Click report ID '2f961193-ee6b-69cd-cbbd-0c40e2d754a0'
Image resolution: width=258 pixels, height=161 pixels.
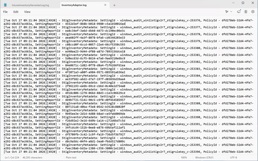pyautogui.click(x=95, y=86)
